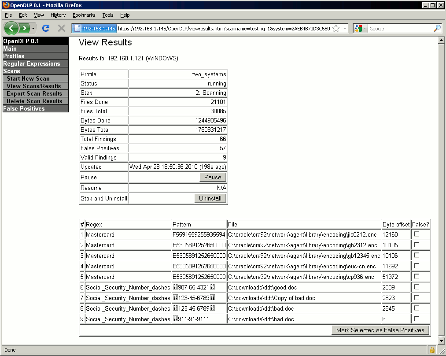Viewport: 446px width, 356px height.
Task: Click the View Results page heading
Action: (x=105, y=42)
